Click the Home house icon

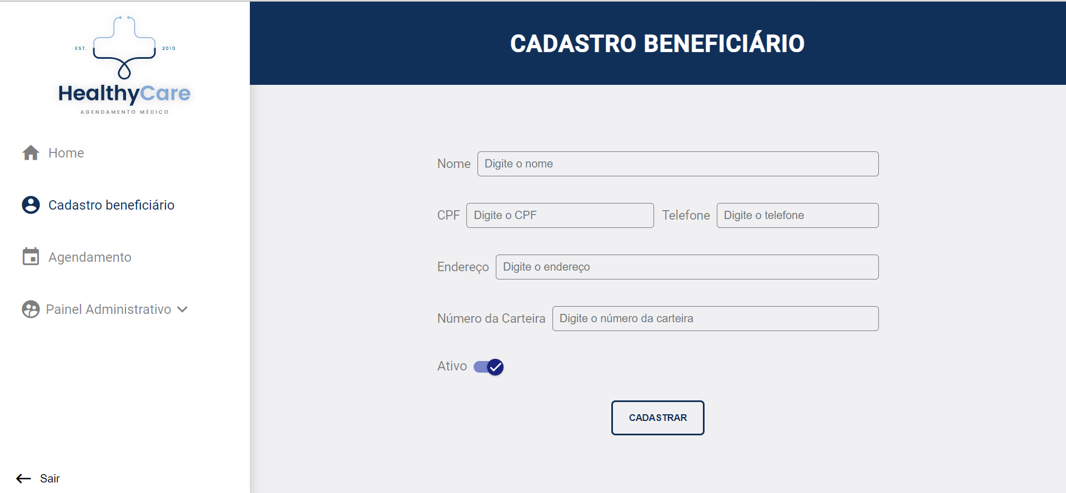pos(31,153)
